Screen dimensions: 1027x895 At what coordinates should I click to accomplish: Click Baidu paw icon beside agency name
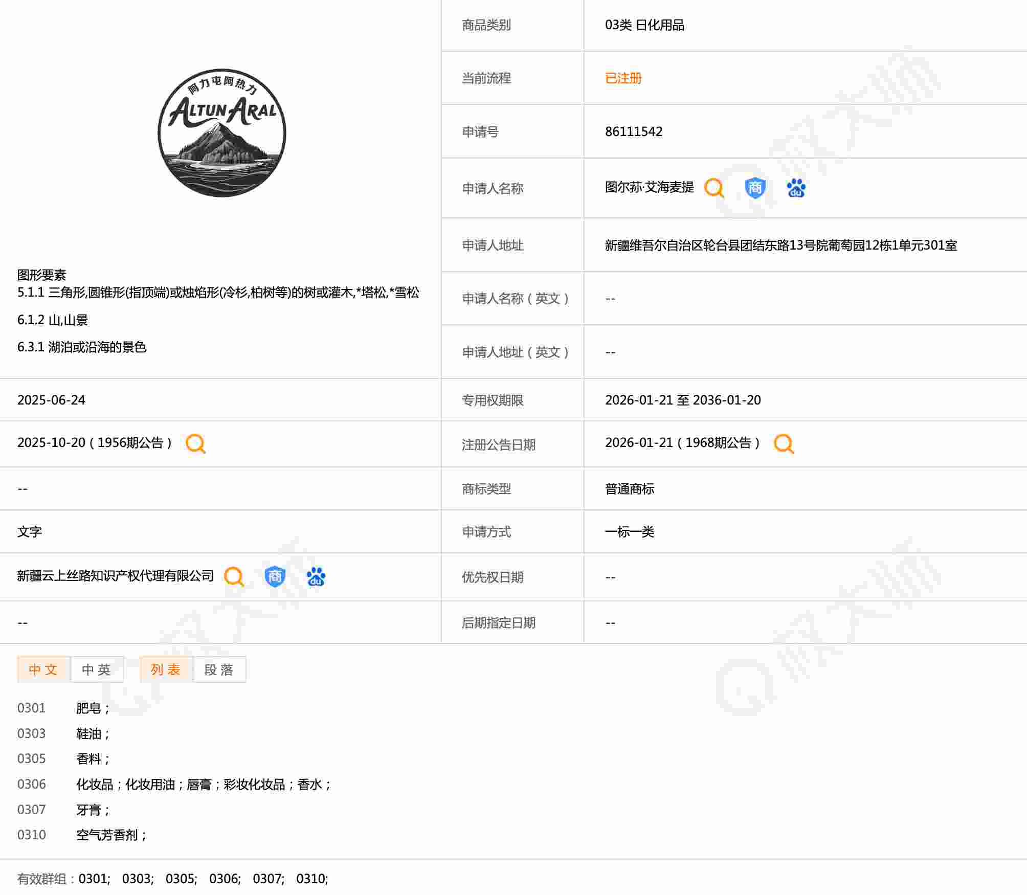tap(316, 576)
